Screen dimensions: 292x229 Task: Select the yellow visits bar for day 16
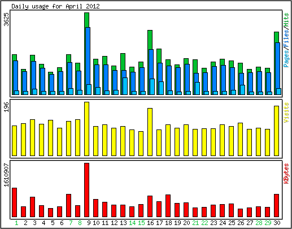[150, 132]
